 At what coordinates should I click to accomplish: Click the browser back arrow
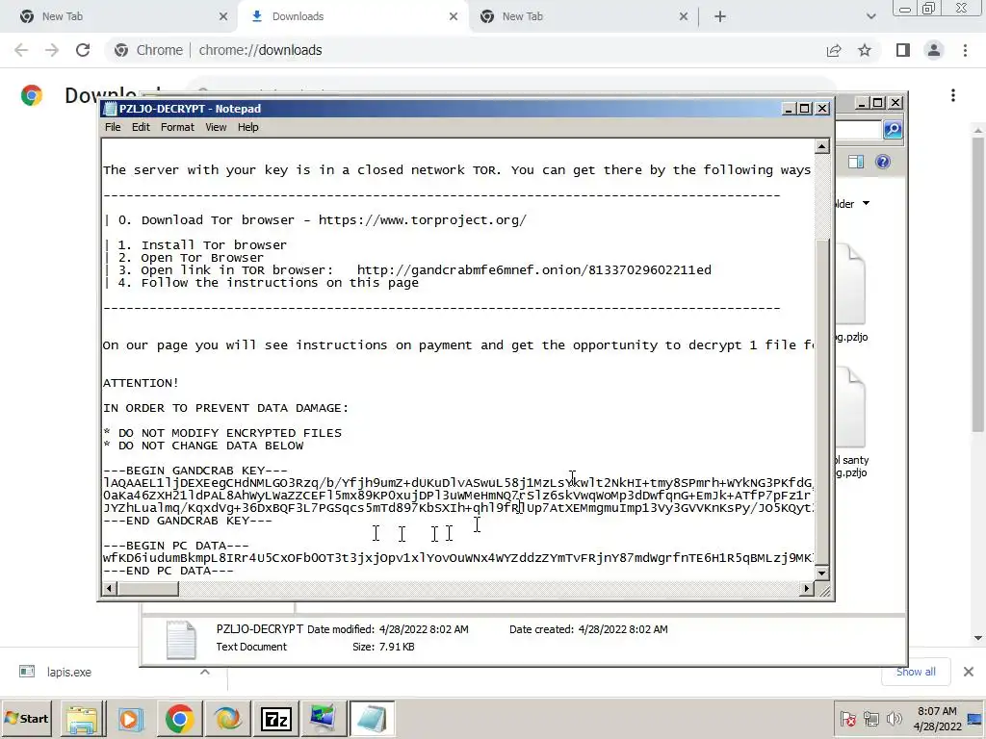[21, 50]
